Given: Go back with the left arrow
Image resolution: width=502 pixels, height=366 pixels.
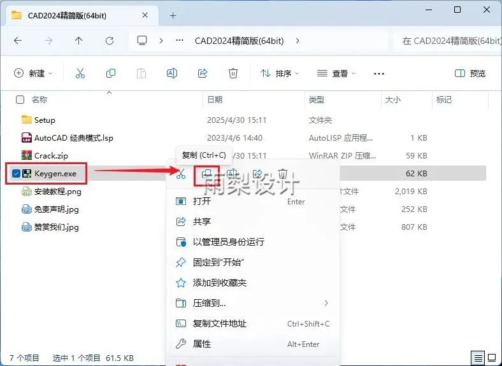Looking at the screenshot, I should pos(18,41).
